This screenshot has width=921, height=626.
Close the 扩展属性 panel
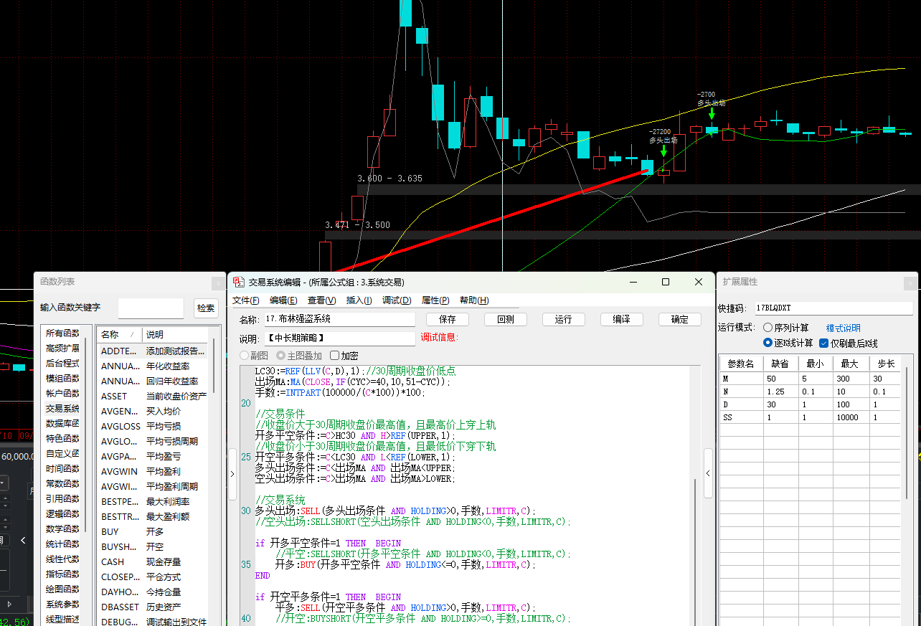[909, 283]
